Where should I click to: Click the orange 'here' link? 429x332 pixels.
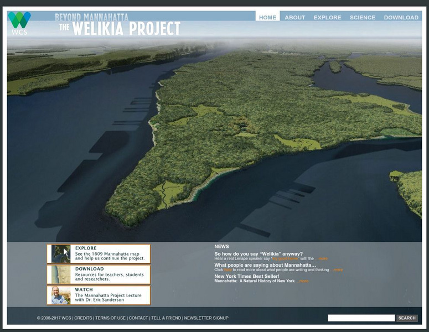[x=228, y=269]
